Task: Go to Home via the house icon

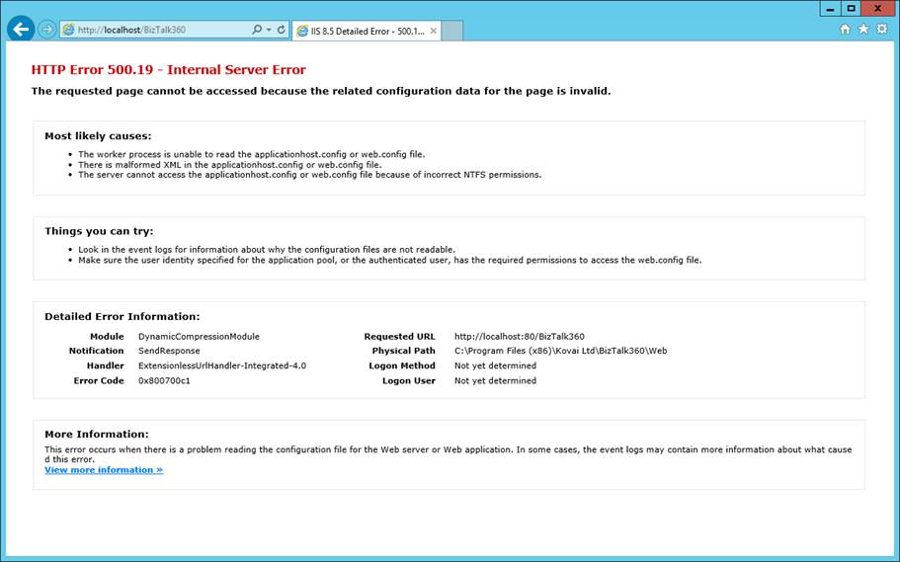Action: tap(845, 29)
